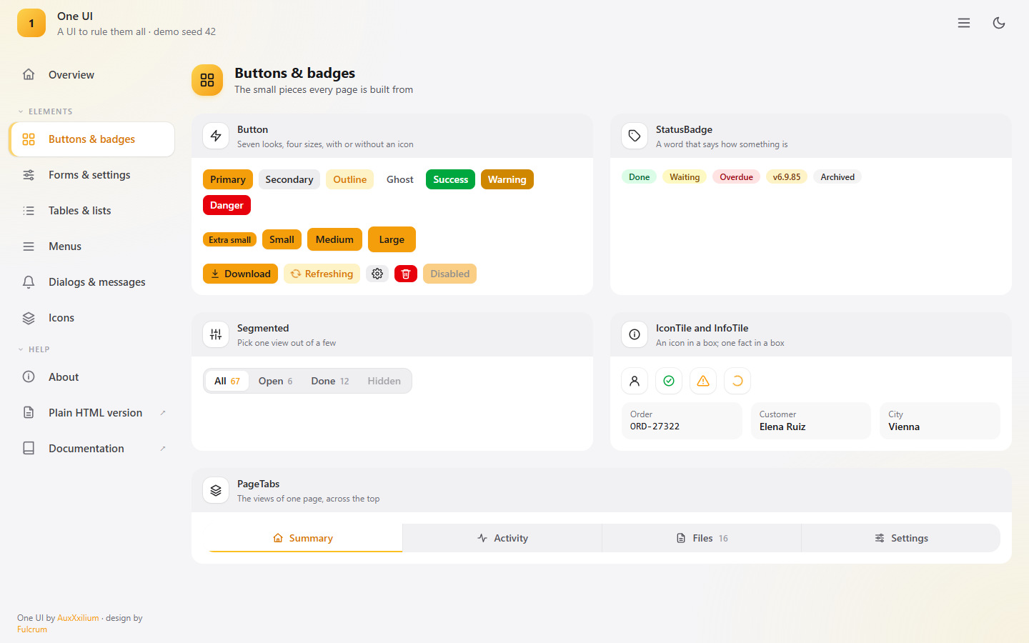Select the Summary page tab
The height and width of the screenshot is (643, 1029).
point(303,538)
